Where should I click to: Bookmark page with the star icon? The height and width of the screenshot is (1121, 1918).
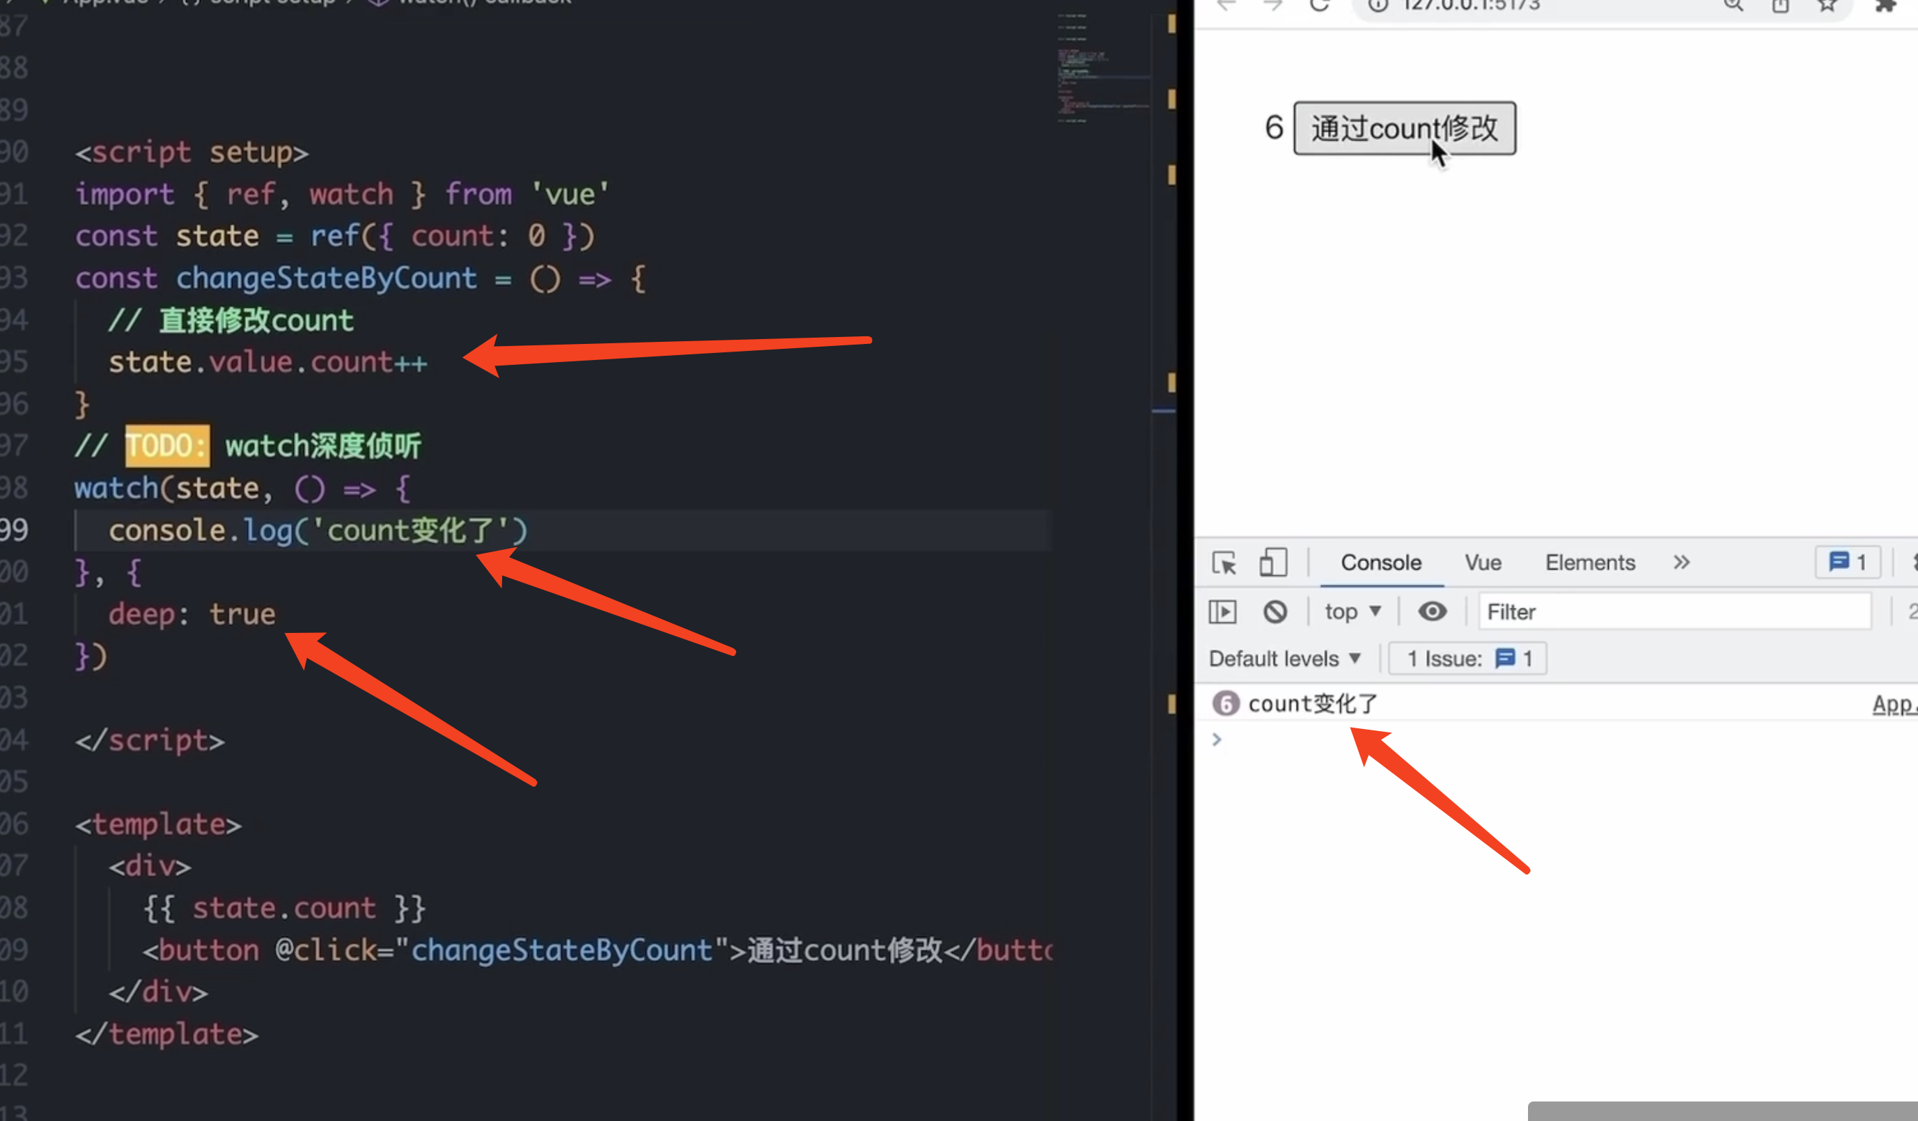tap(1827, 6)
